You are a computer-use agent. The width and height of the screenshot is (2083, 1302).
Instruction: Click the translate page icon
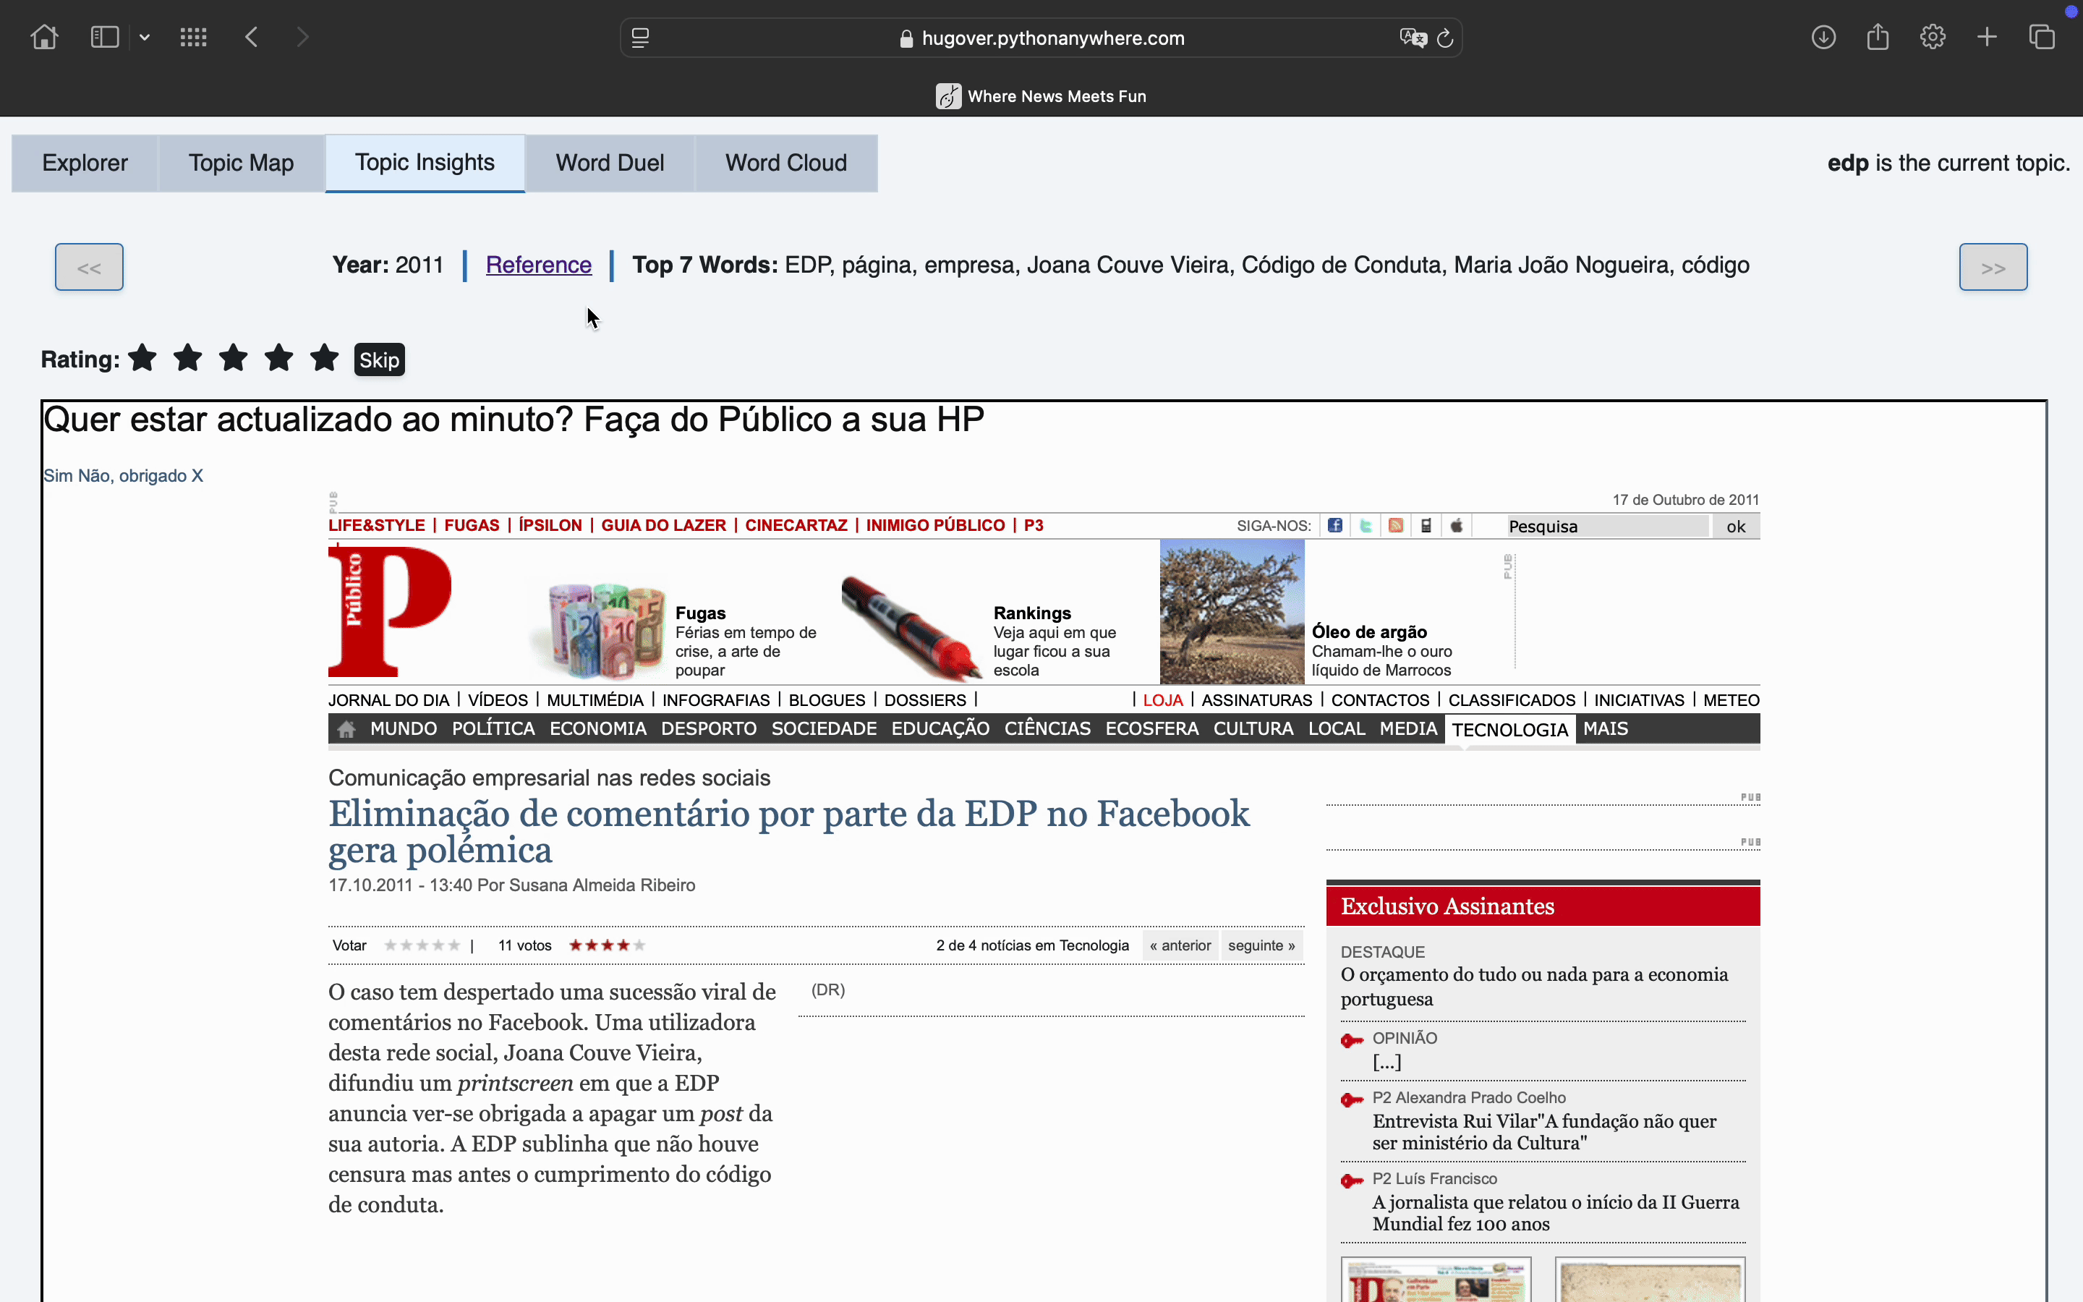pyautogui.click(x=1413, y=38)
